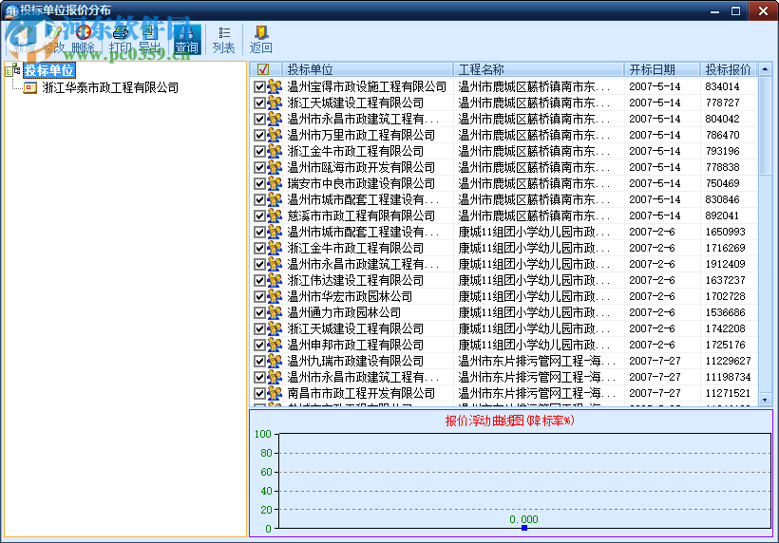Click people icon for 瑞安市中良市政建设有限公司
The width and height of the screenshot is (779, 543).
[x=275, y=183]
